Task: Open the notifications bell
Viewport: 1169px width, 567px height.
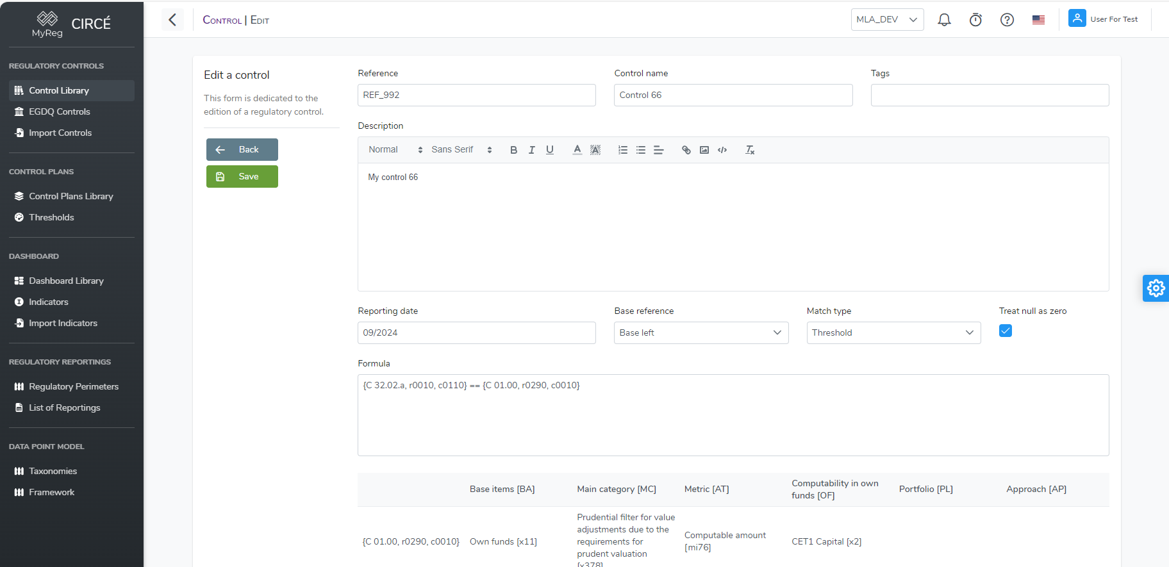Action: click(943, 20)
